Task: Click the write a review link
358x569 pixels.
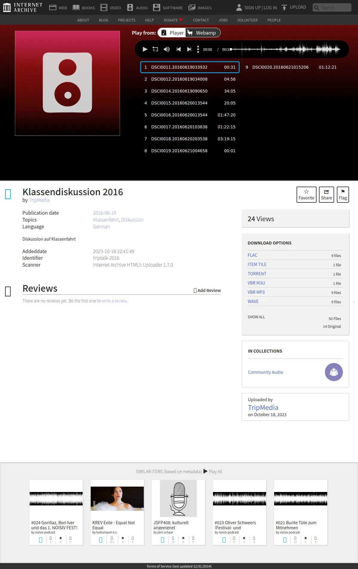Action: pyautogui.click(x=114, y=301)
